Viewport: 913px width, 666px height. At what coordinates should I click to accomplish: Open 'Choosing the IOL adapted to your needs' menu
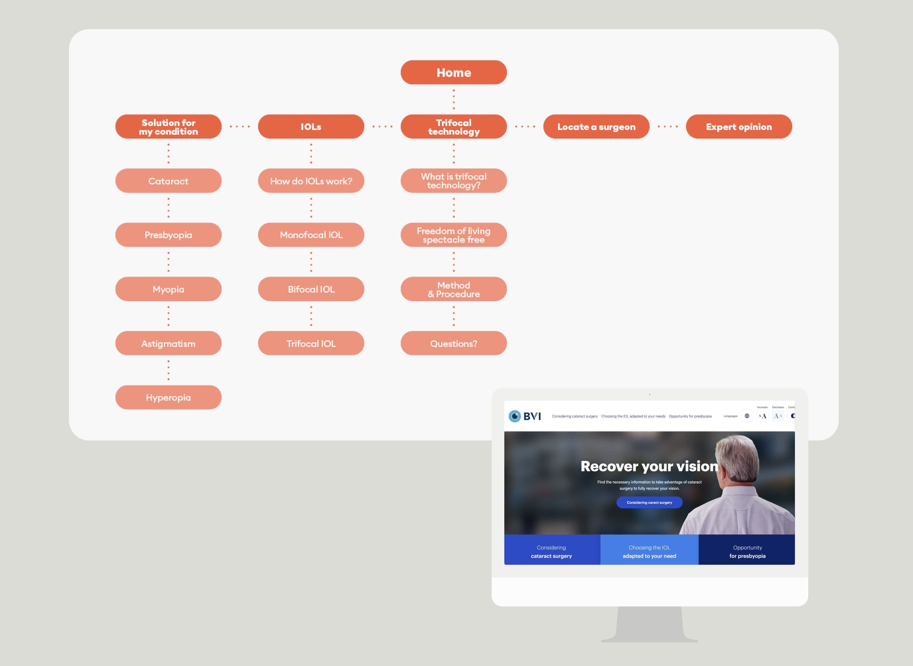pos(633,417)
